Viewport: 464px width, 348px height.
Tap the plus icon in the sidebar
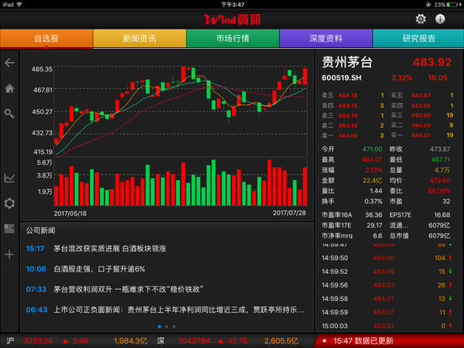tap(9, 255)
